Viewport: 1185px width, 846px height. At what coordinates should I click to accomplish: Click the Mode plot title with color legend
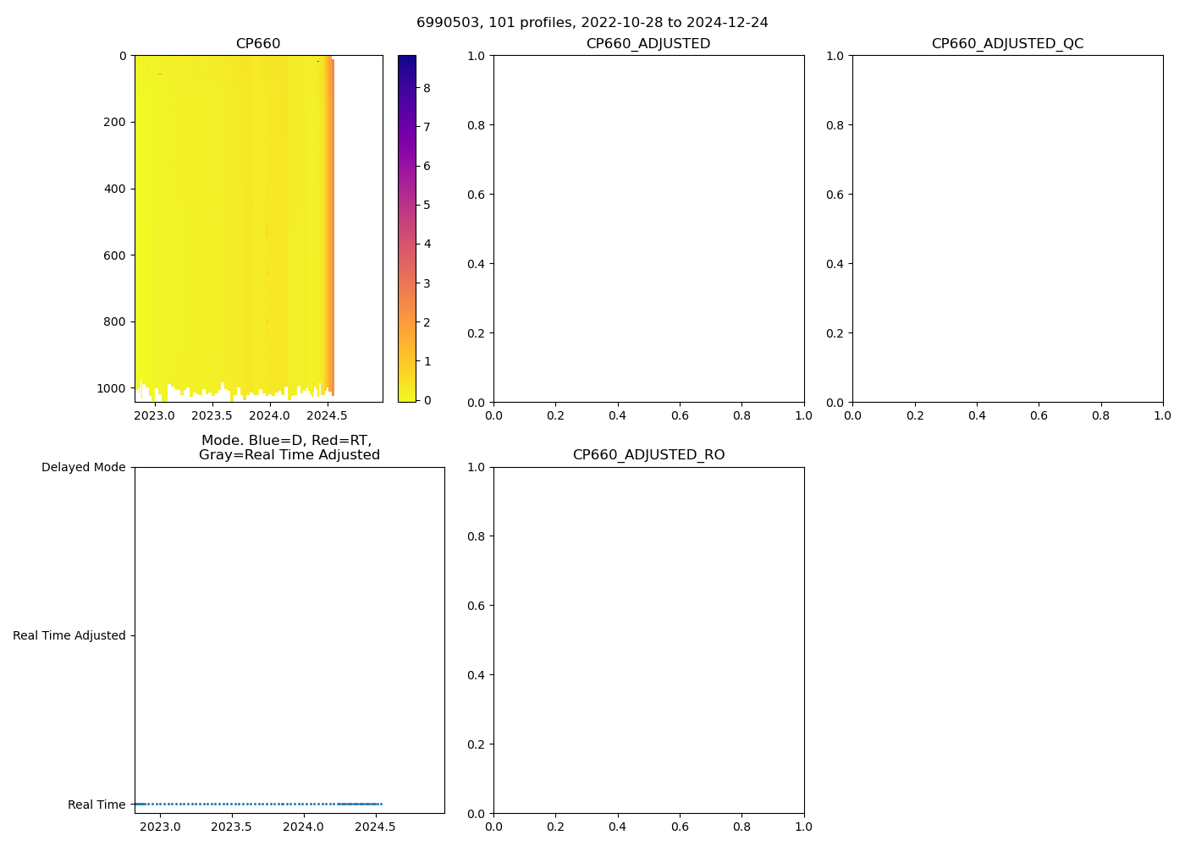[x=289, y=448]
